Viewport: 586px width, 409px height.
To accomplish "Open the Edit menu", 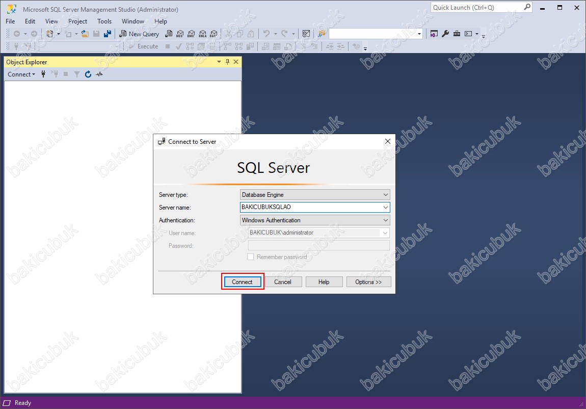I will click(30, 21).
